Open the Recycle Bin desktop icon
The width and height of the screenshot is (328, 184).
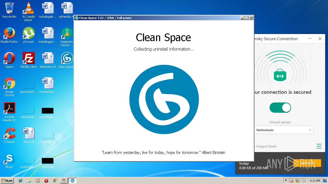[9, 10]
